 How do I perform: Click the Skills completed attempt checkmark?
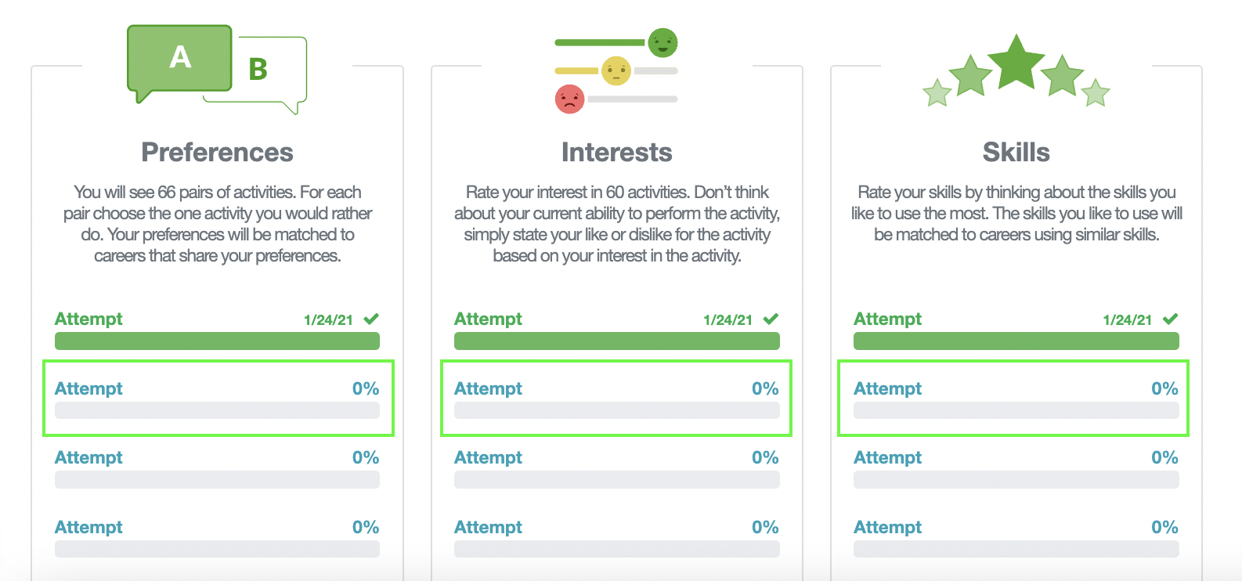(x=1171, y=319)
